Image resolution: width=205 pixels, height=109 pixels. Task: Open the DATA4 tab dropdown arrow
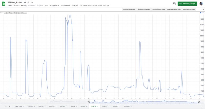pyautogui.click(x=67, y=106)
